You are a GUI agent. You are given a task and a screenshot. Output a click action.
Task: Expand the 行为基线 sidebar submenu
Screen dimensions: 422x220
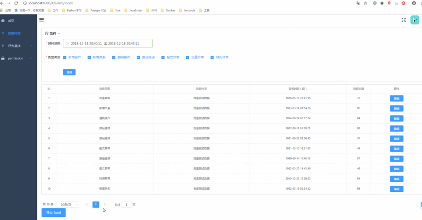tap(18, 46)
